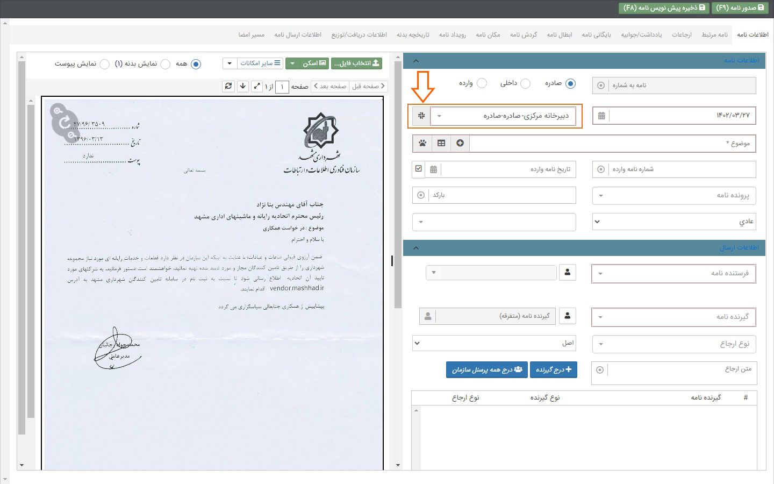Click the plus icon beside the subject field
The image size is (774, 484).
[x=460, y=143]
